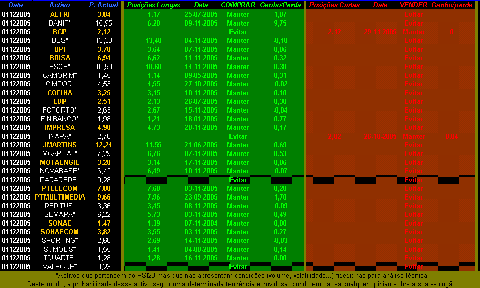Click the 'Posições Curtas' header
Screen dimensions: 480x288
click(x=334, y=5)
